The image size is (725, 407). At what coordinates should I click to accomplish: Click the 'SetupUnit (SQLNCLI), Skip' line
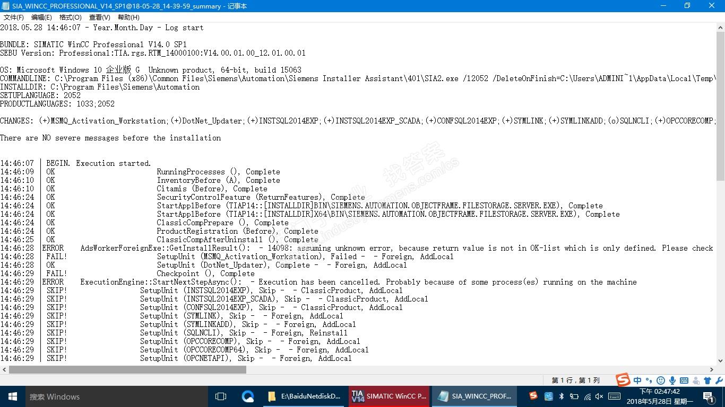point(244,333)
